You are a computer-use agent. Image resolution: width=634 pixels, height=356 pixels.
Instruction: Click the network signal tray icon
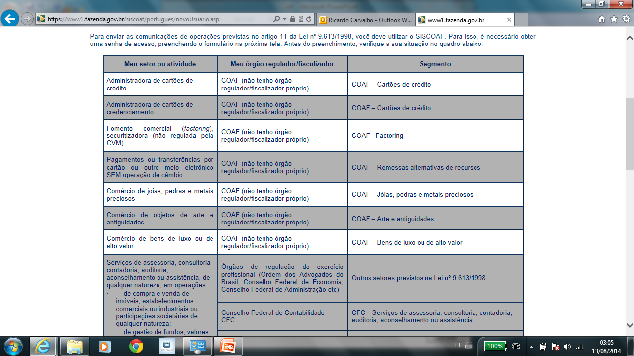pyautogui.click(x=579, y=346)
